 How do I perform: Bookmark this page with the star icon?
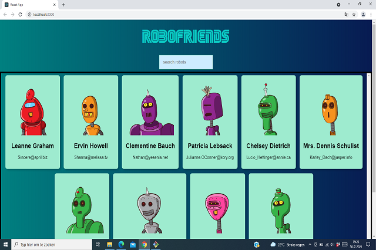(354, 14)
